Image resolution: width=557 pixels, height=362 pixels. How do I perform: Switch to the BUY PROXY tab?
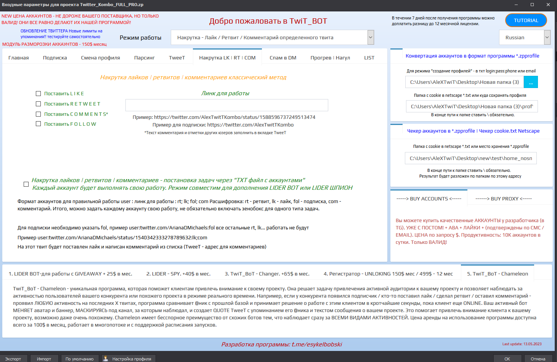(x=504, y=199)
